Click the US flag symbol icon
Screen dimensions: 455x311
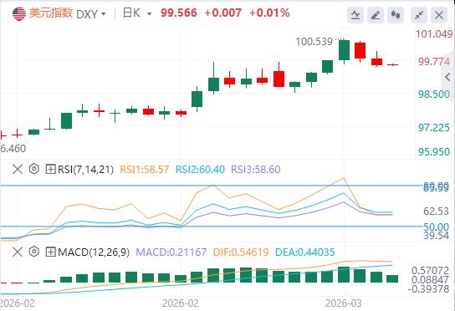point(19,13)
